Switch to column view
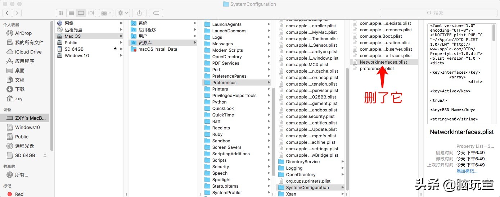The height and width of the screenshot is (197, 500). click(81, 13)
